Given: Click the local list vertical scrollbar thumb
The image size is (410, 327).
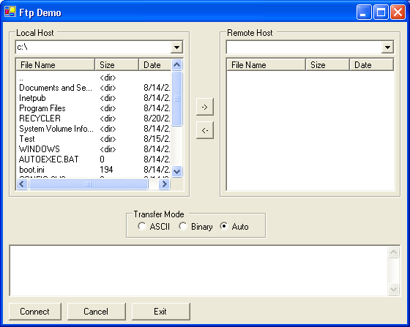Looking at the screenshot, I should (176, 99).
